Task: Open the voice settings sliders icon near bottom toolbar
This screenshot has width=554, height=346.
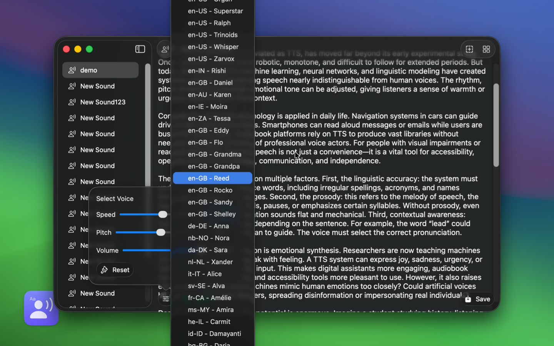Action: coord(165,299)
